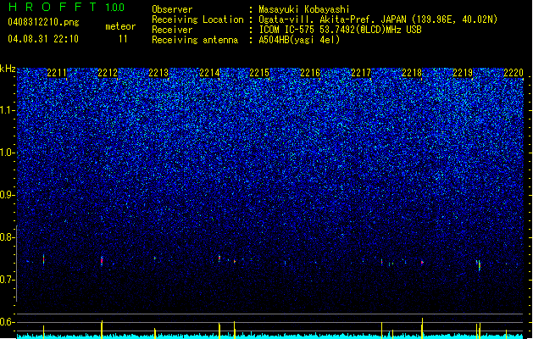Viewport: 533px width, 339px height.
Task: Click the Observer field label
Action: pyautogui.click(x=172, y=9)
